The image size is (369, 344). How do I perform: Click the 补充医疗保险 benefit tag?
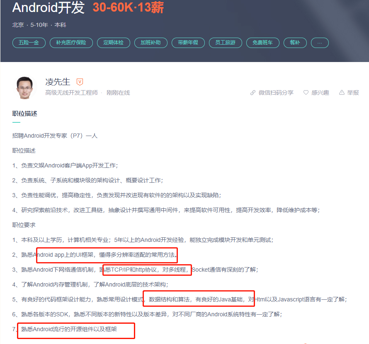point(71,43)
